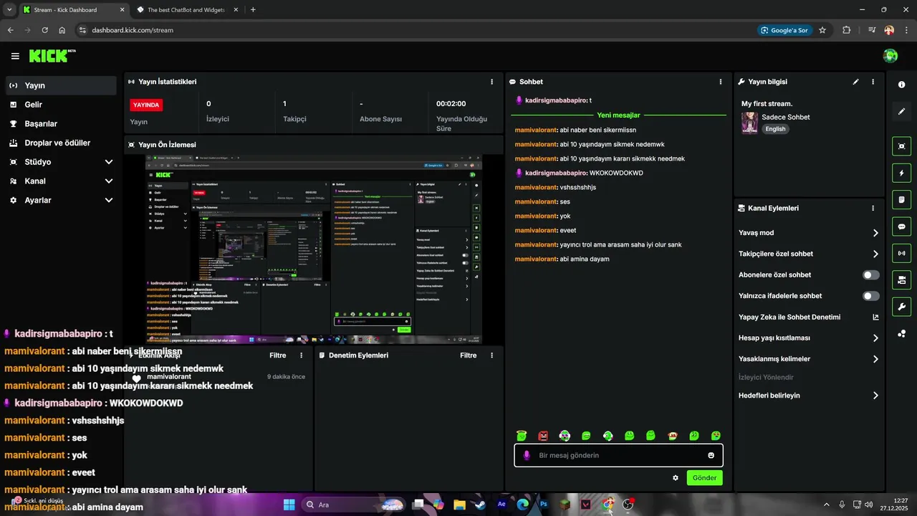This screenshot has width=917, height=516.
Task: Open Filtre in the Denetim Eylemleri panel
Action: pyautogui.click(x=469, y=355)
